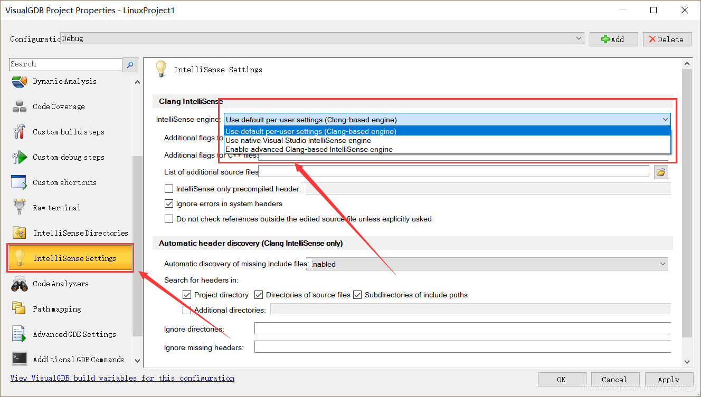The height and width of the screenshot is (397, 701).
Task: Click main panel scroll down arrow
Action: (687, 362)
